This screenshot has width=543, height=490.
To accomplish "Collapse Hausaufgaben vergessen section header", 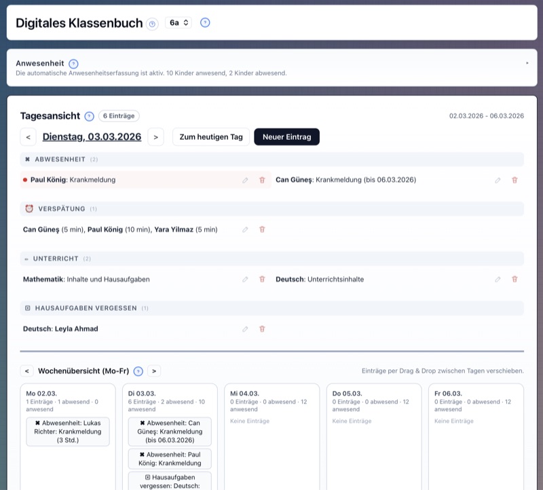I will (x=272, y=308).
